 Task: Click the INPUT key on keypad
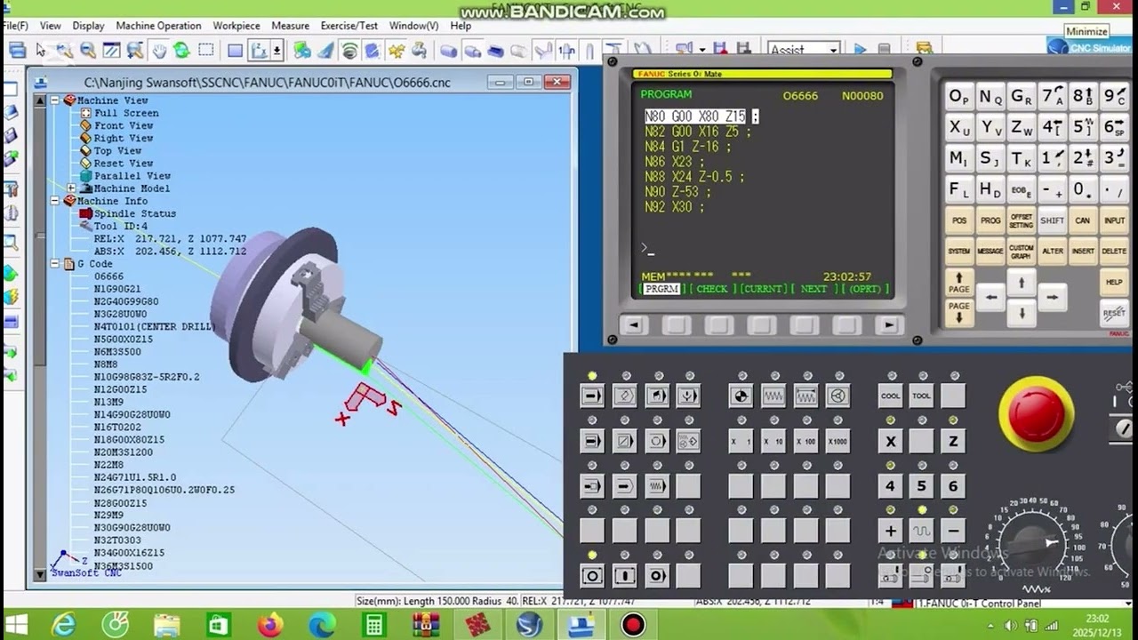(x=1114, y=220)
